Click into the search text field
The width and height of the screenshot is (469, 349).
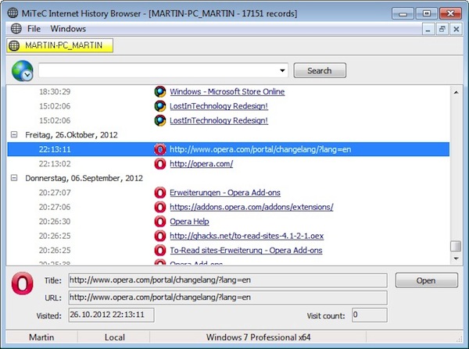click(x=158, y=70)
